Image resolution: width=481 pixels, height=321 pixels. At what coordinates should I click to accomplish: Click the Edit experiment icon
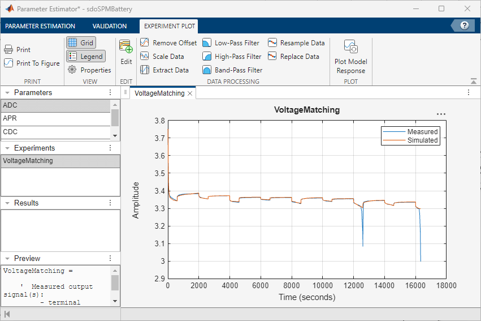click(126, 46)
